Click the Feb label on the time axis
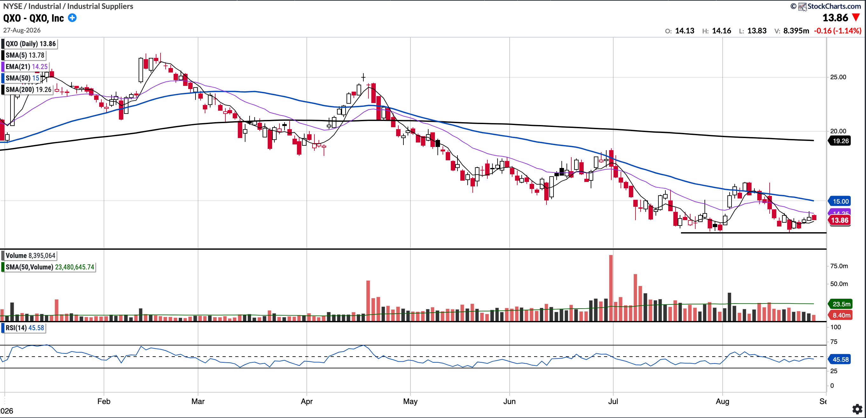 pos(104,401)
